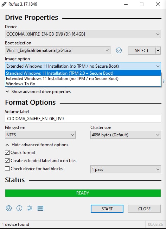Viewport: 166px width, 229px height.
Task: Choose Standard Windows 11 Installation option
Action: (83, 73)
